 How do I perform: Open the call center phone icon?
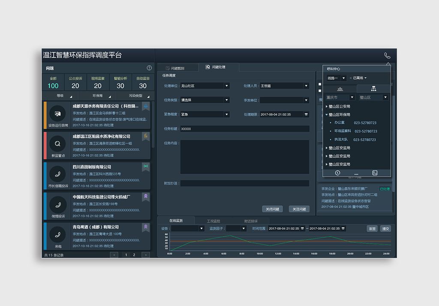pos(387,56)
